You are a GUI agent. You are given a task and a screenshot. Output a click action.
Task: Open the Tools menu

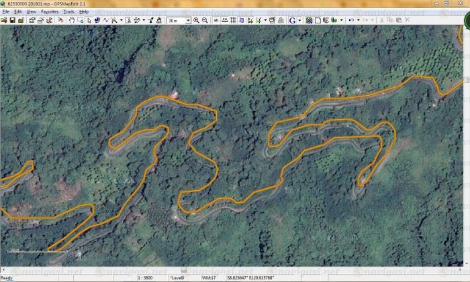pyautogui.click(x=68, y=12)
